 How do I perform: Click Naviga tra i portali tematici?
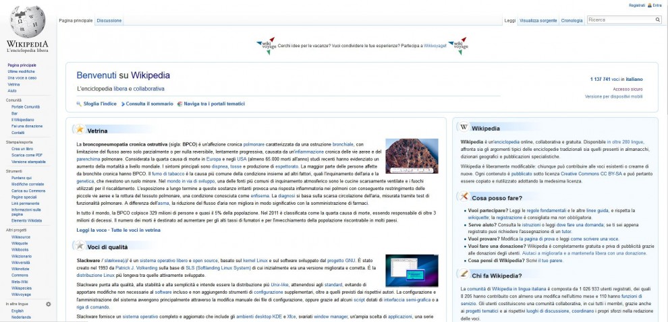tap(215, 104)
